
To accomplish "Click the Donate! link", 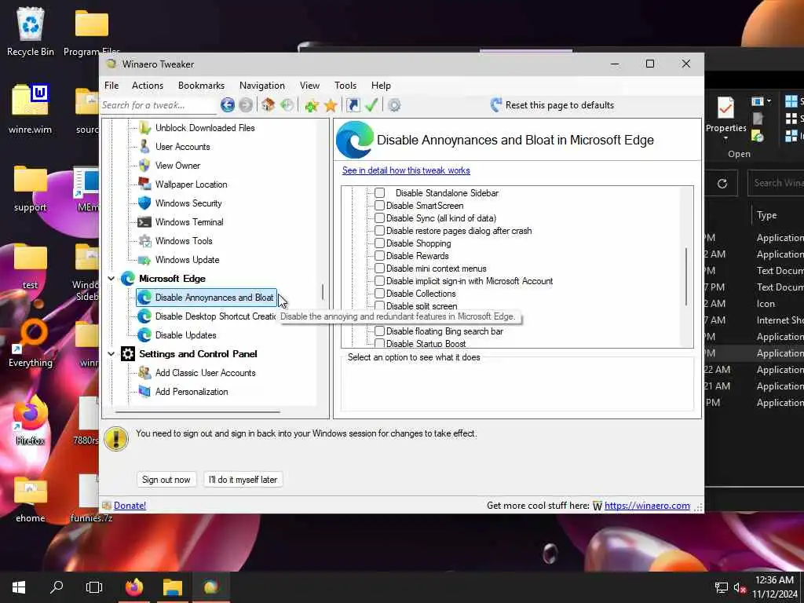I will [x=130, y=506].
